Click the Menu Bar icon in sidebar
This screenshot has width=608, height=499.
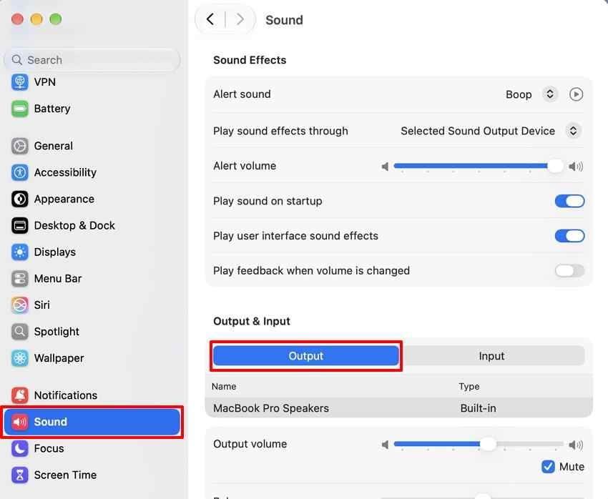click(20, 279)
